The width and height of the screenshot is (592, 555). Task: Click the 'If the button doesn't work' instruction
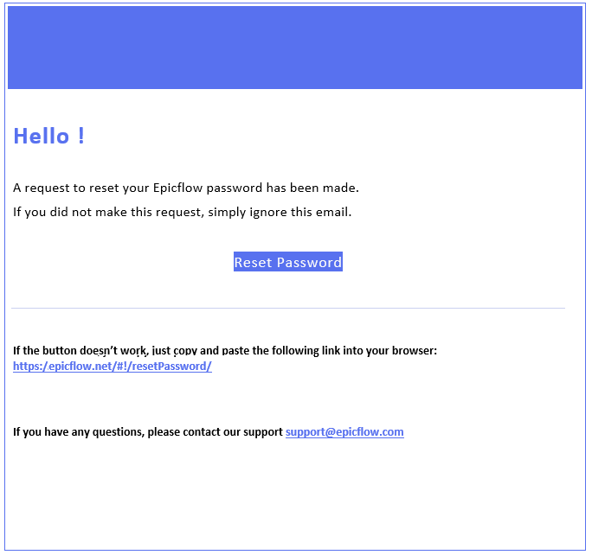click(225, 351)
